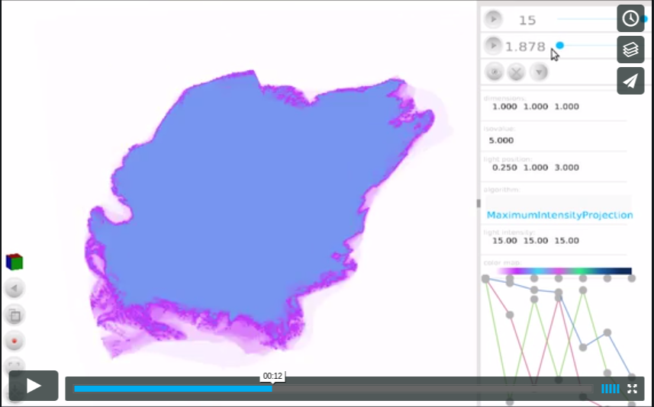Screen dimensions: 654x407
Task: Enter fullscreen mode in video player
Action: 633,389
